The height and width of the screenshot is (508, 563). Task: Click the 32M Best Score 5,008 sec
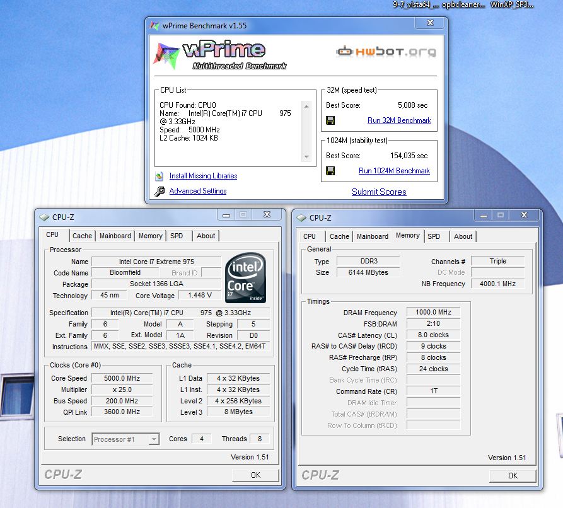(412, 105)
